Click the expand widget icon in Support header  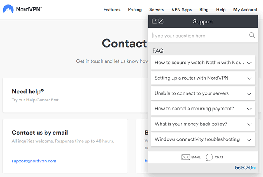[161, 21]
